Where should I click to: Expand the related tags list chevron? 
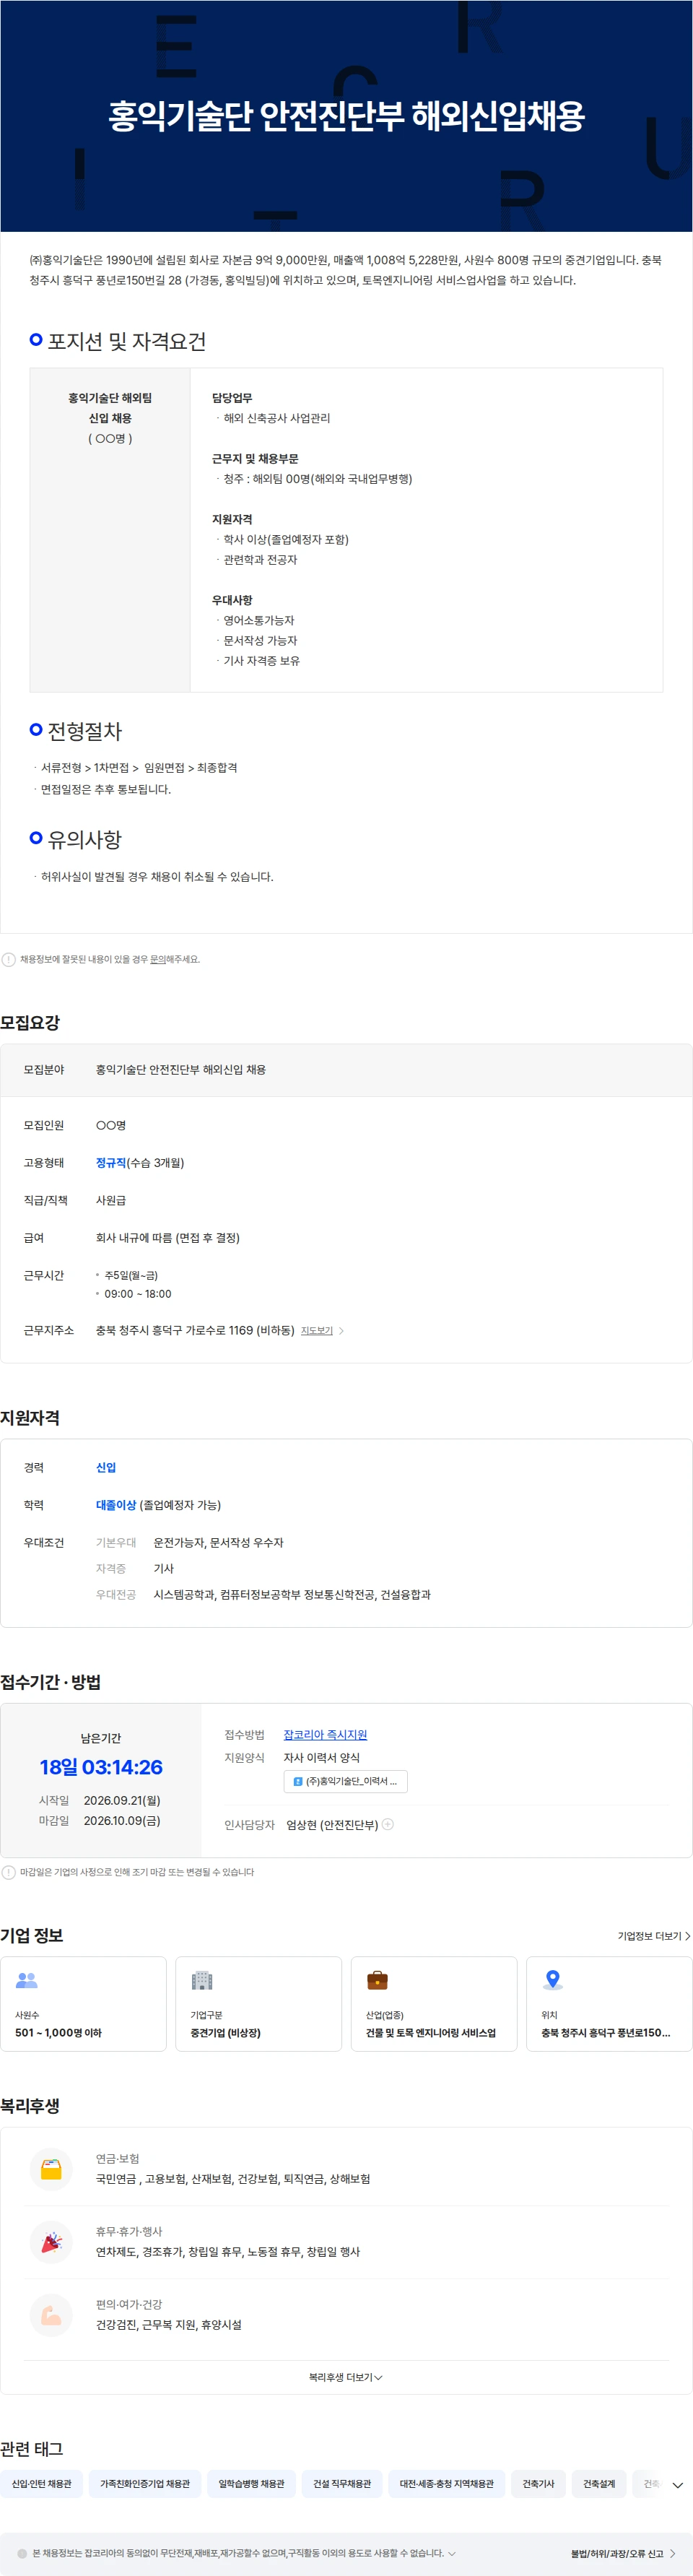[x=677, y=2484]
